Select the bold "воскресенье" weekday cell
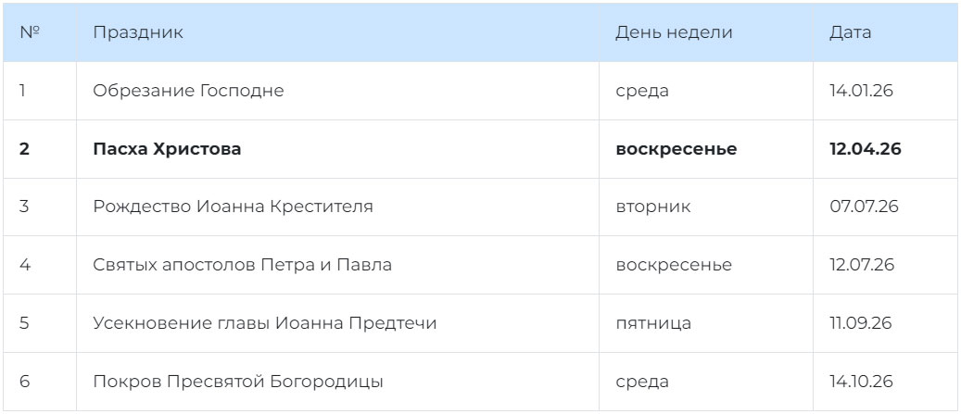The width and height of the screenshot is (961, 414). [x=676, y=149]
